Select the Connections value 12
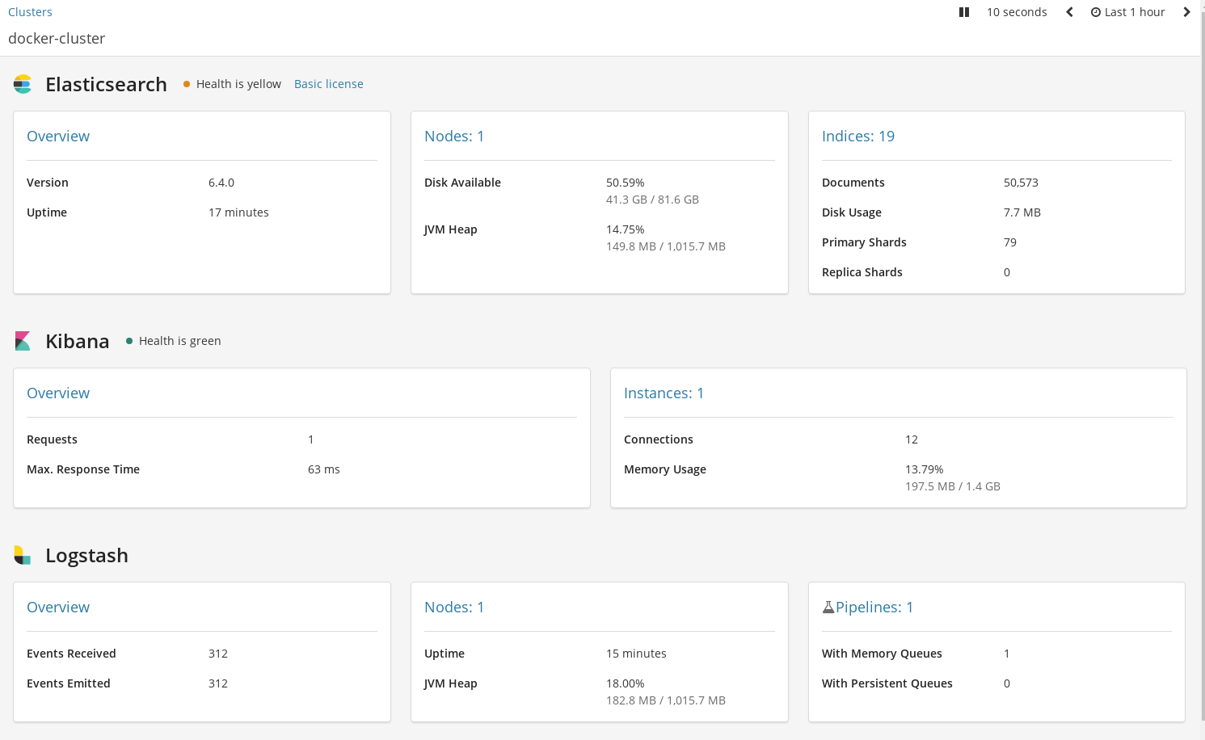Viewport: 1205px width, 740px height. point(912,439)
